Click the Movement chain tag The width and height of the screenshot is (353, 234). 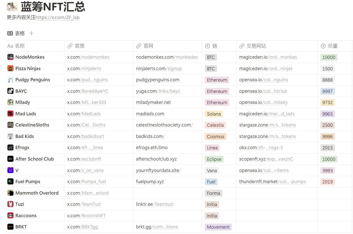[x=218, y=227]
